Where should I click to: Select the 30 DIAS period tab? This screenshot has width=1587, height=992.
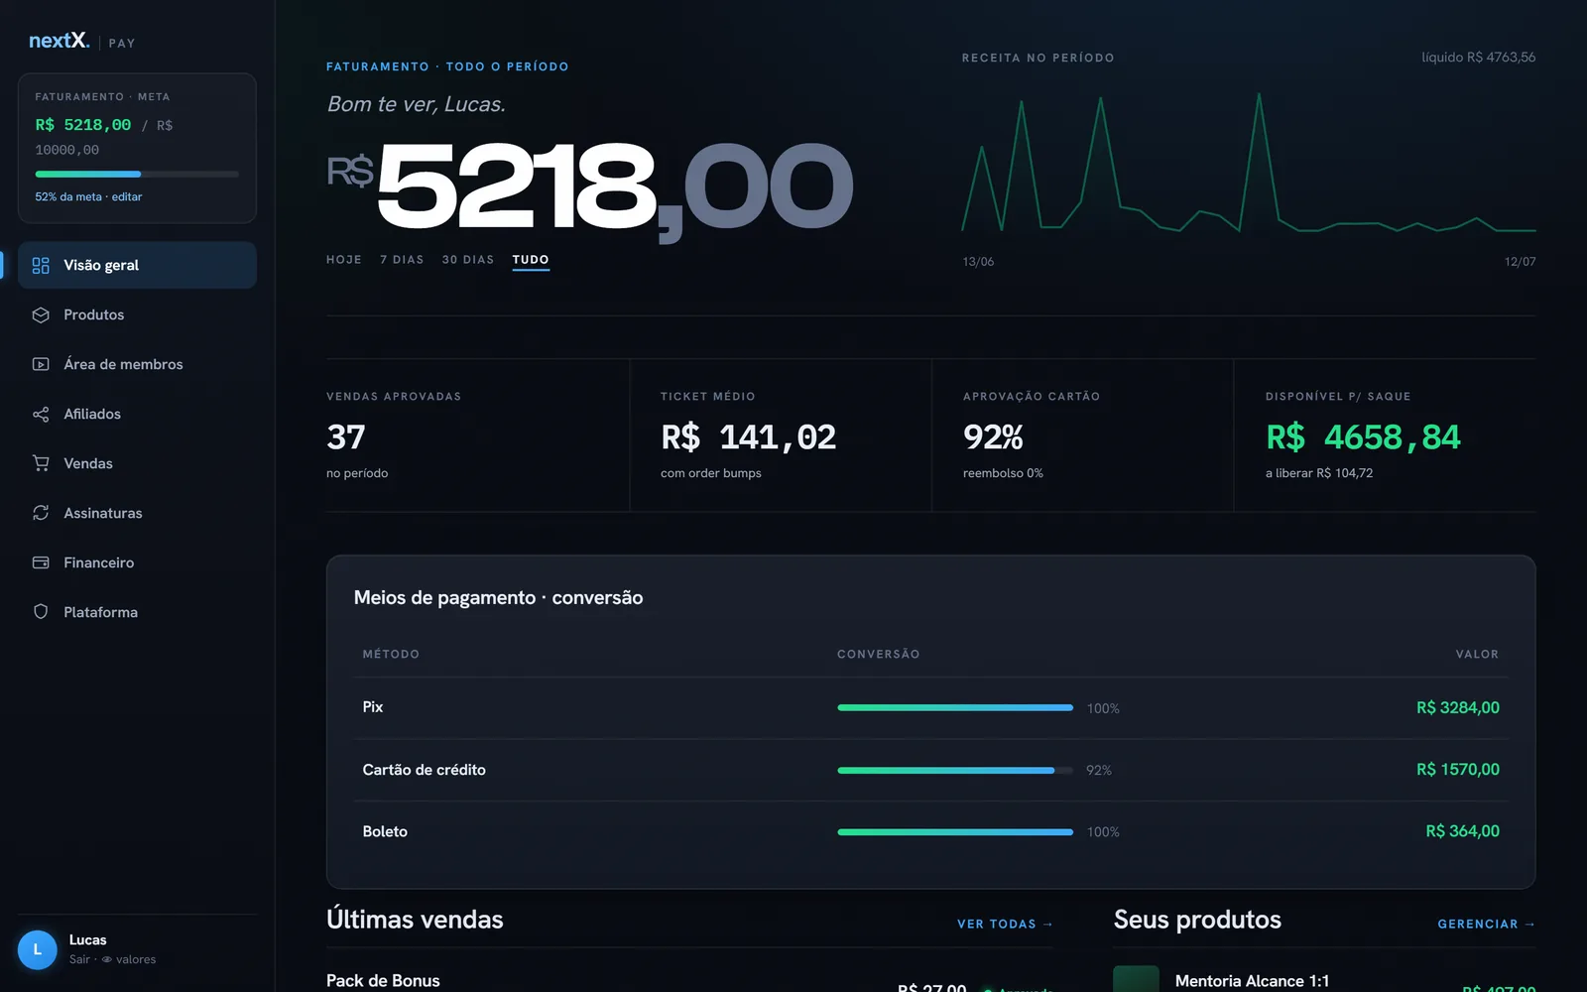[x=468, y=260]
